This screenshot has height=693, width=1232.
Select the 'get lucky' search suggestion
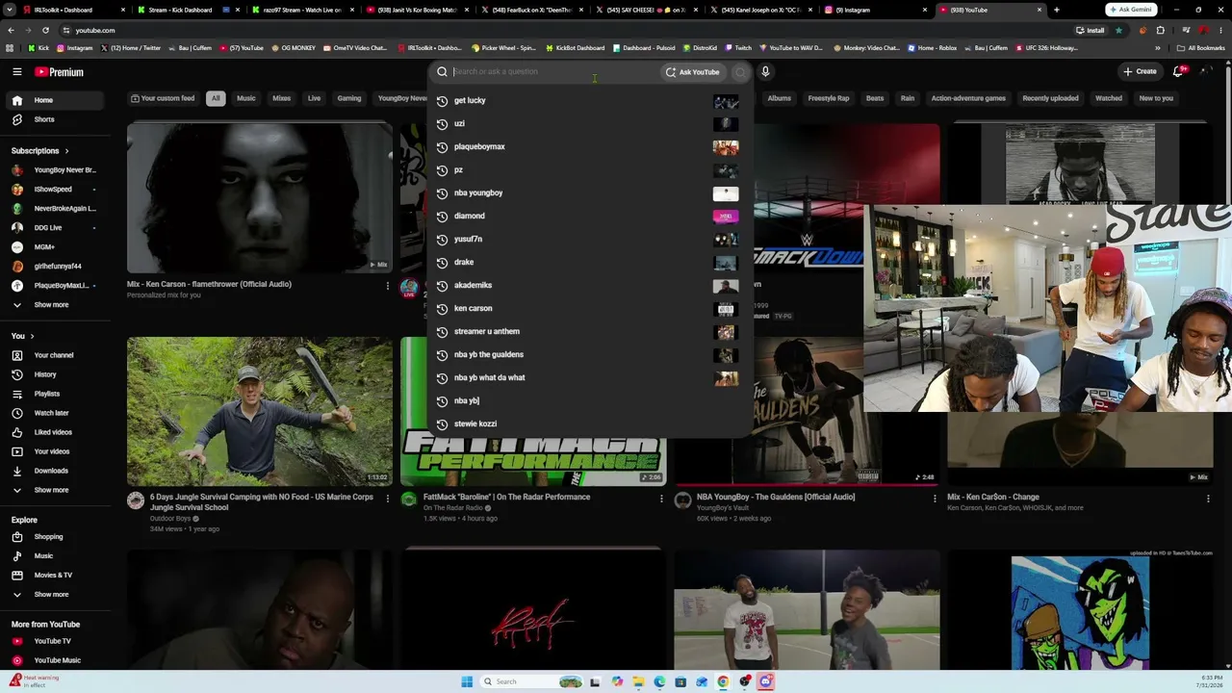pos(588,100)
